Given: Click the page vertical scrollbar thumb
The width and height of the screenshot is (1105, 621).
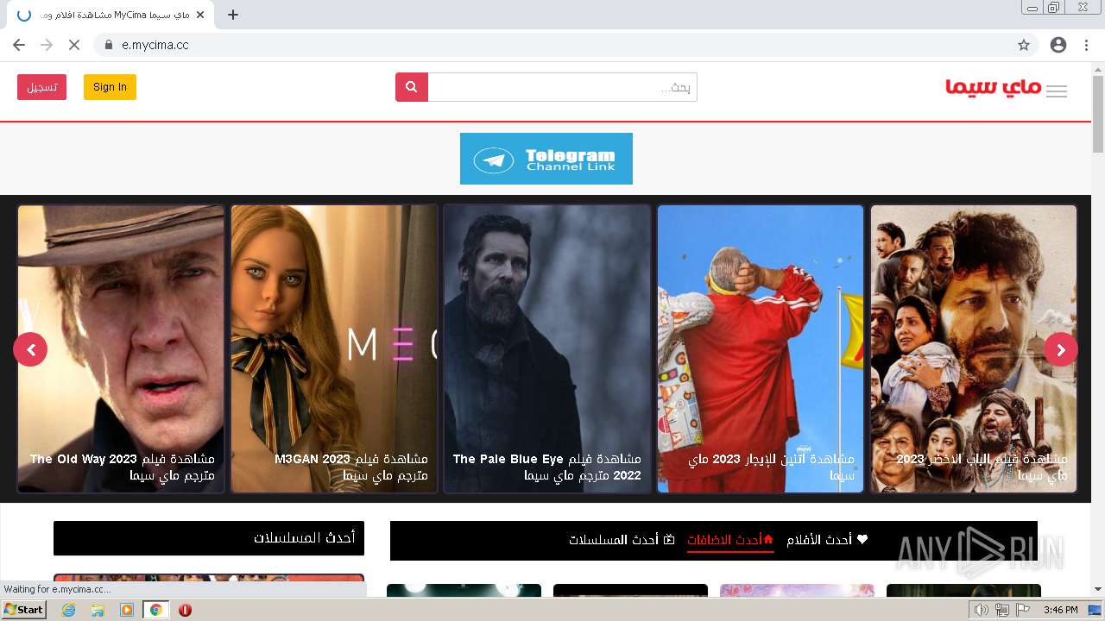Looking at the screenshot, I should (1098, 113).
